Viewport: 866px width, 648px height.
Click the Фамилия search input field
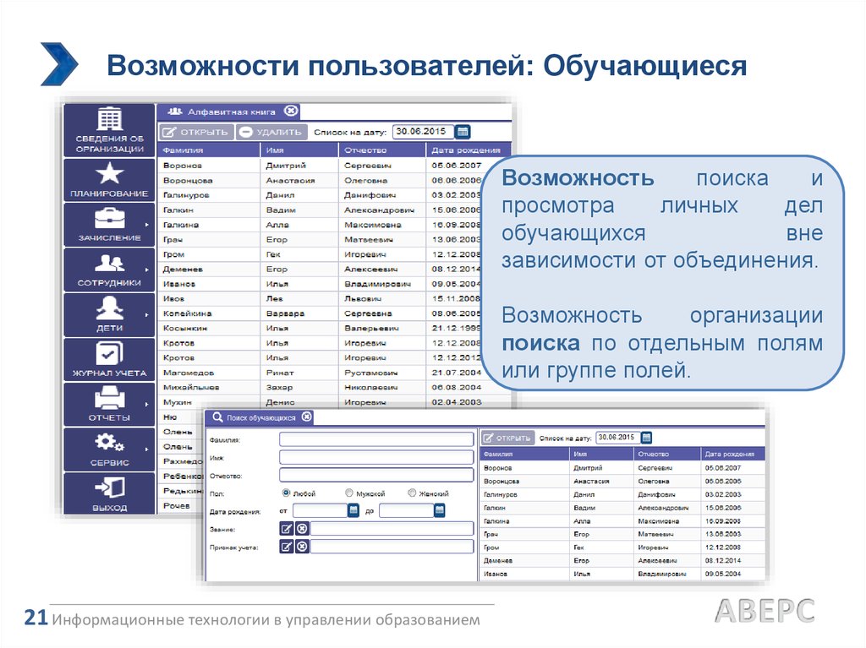coord(376,439)
